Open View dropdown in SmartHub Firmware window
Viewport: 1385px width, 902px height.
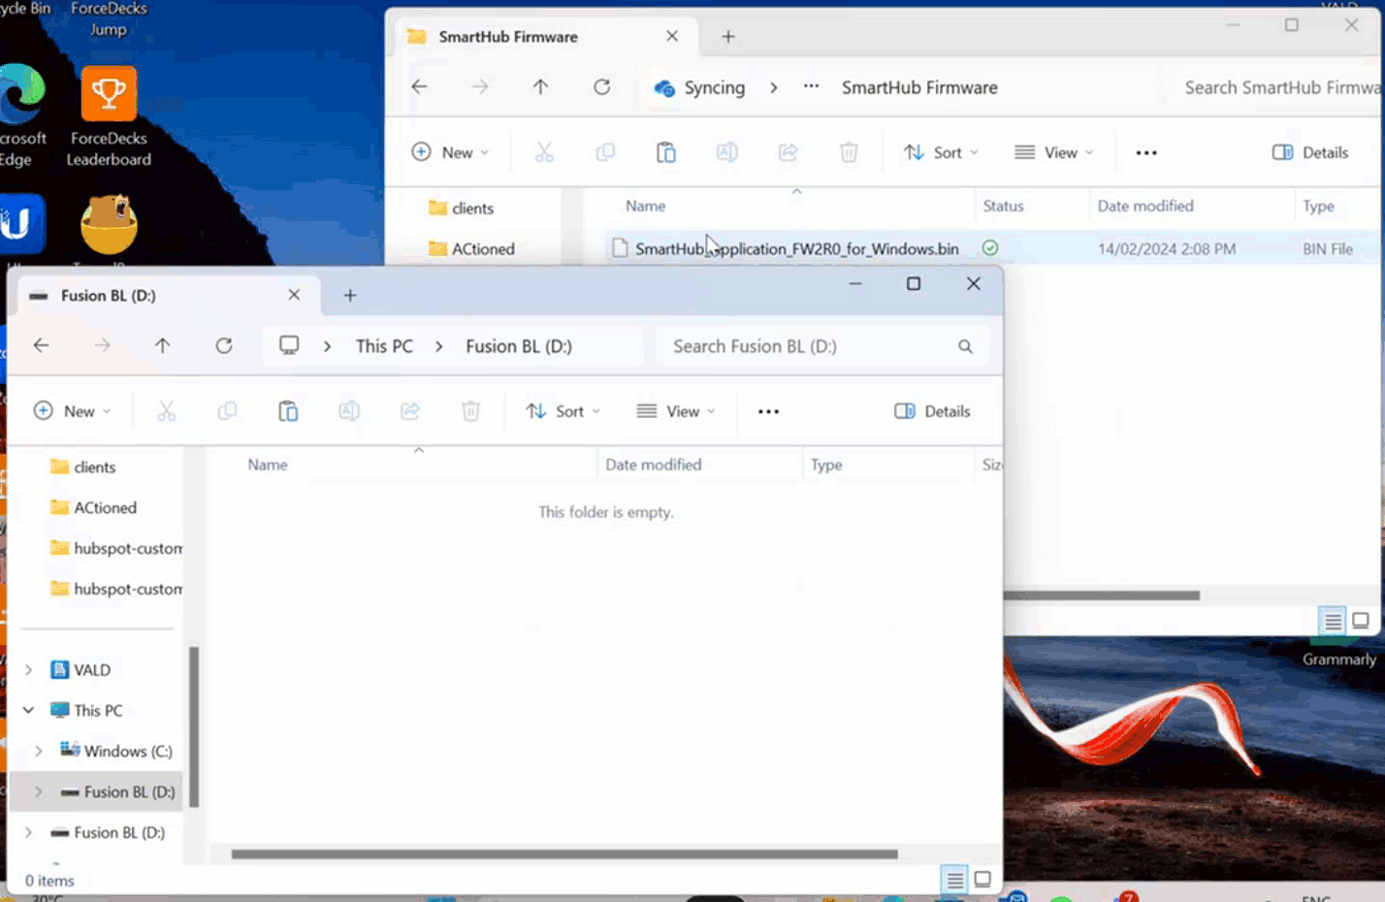click(x=1054, y=152)
